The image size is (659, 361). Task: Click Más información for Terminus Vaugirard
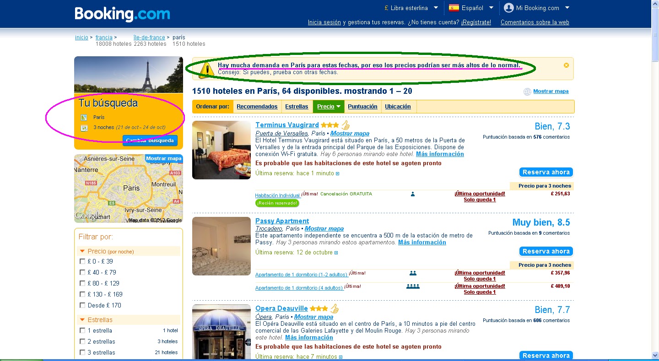440,154
